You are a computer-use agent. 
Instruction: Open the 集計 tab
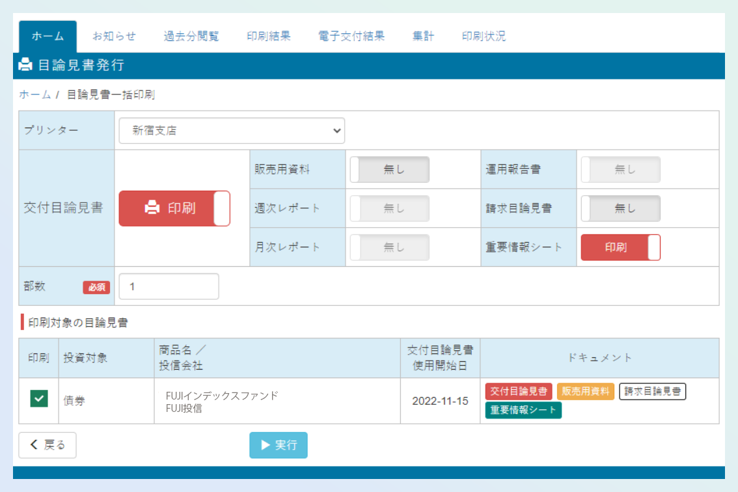click(x=423, y=36)
